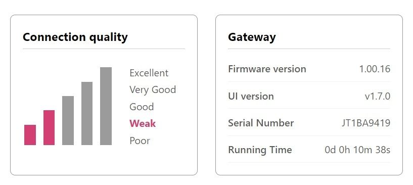Select the Poor quality label
The height and width of the screenshot is (185, 413).
pos(140,141)
